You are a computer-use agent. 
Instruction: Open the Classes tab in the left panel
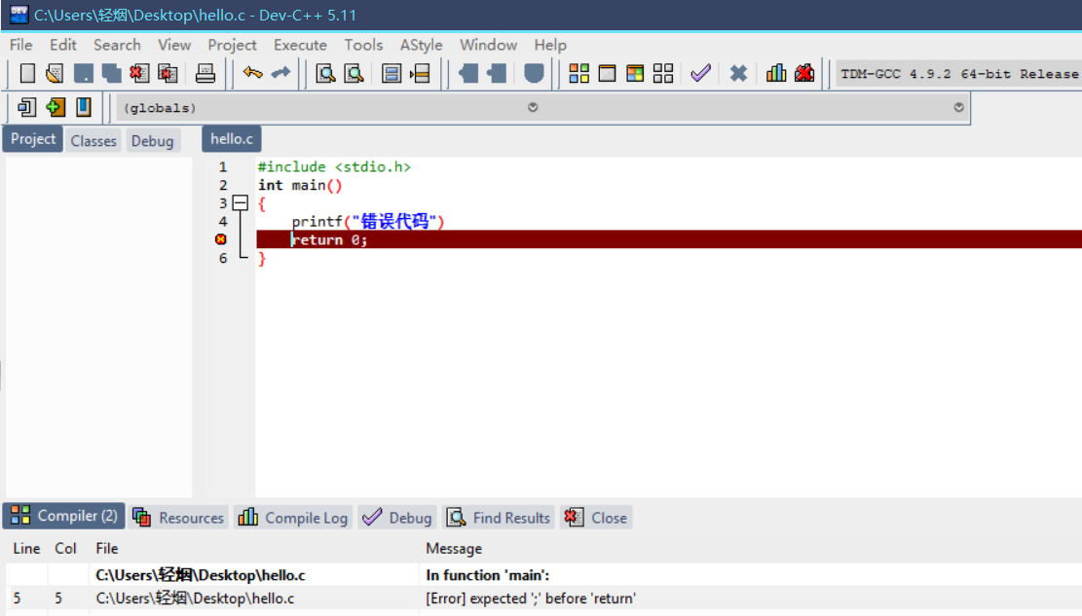(93, 141)
